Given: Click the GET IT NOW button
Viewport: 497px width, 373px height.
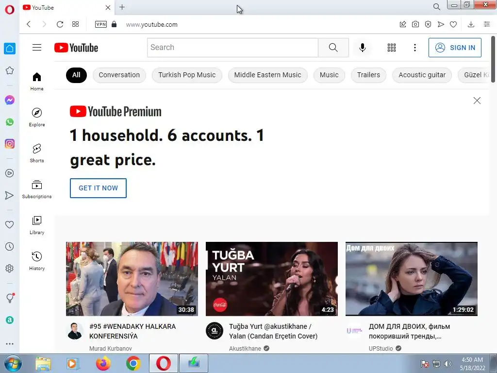Looking at the screenshot, I should (x=98, y=188).
